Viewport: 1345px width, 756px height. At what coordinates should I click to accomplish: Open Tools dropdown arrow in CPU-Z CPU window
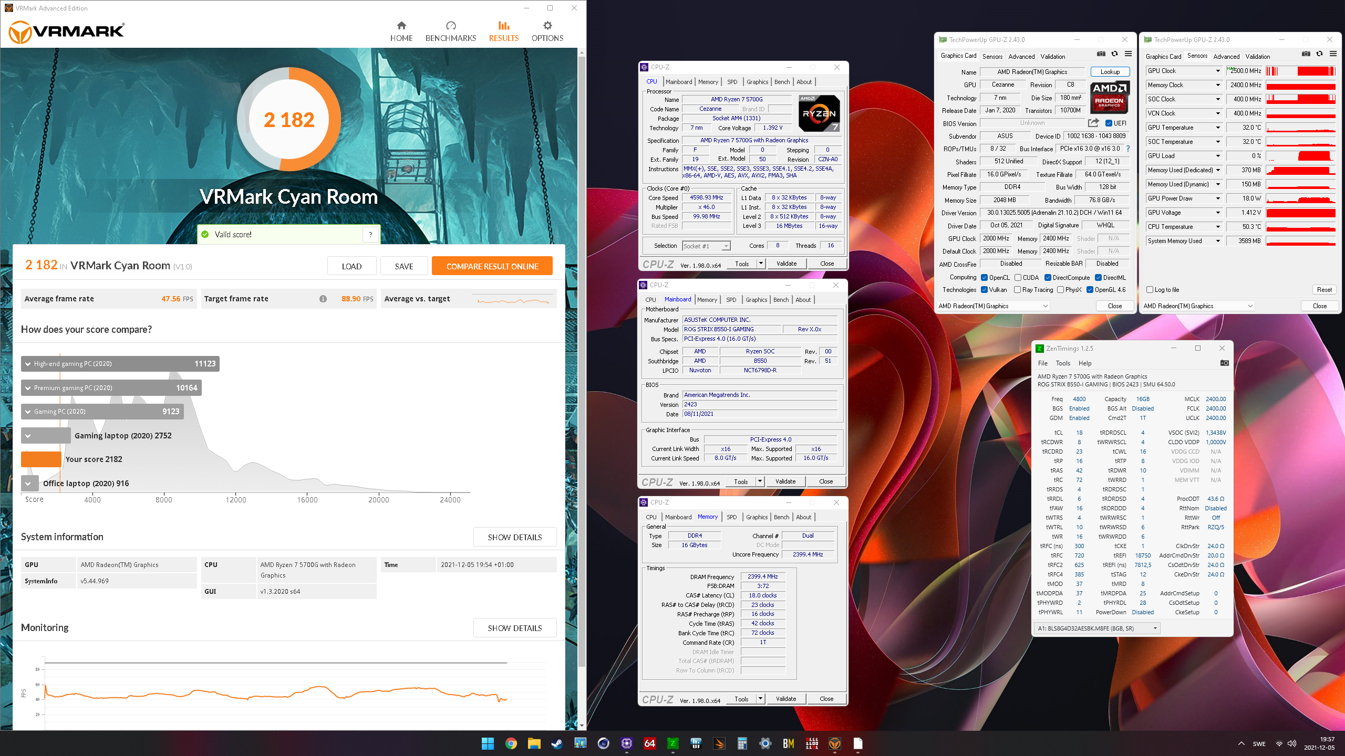[760, 264]
